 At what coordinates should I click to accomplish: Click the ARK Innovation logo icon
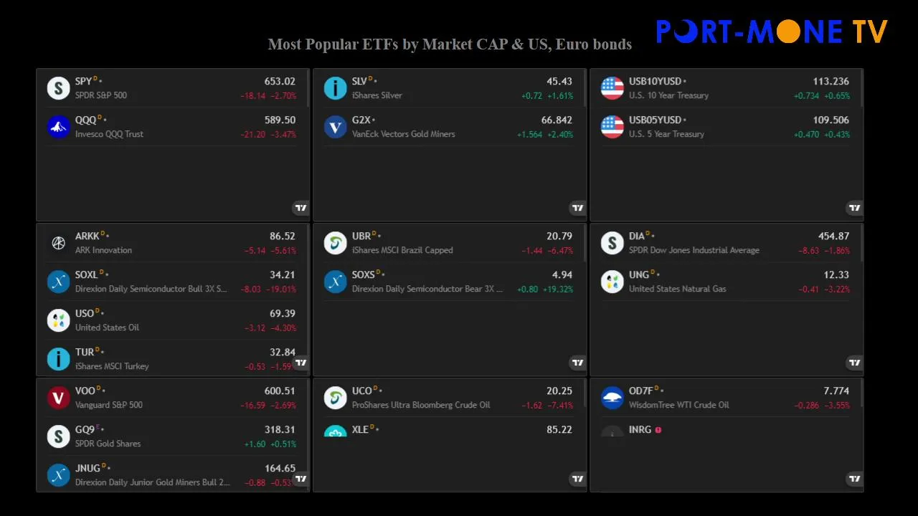pyautogui.click(x=58, y=243)
